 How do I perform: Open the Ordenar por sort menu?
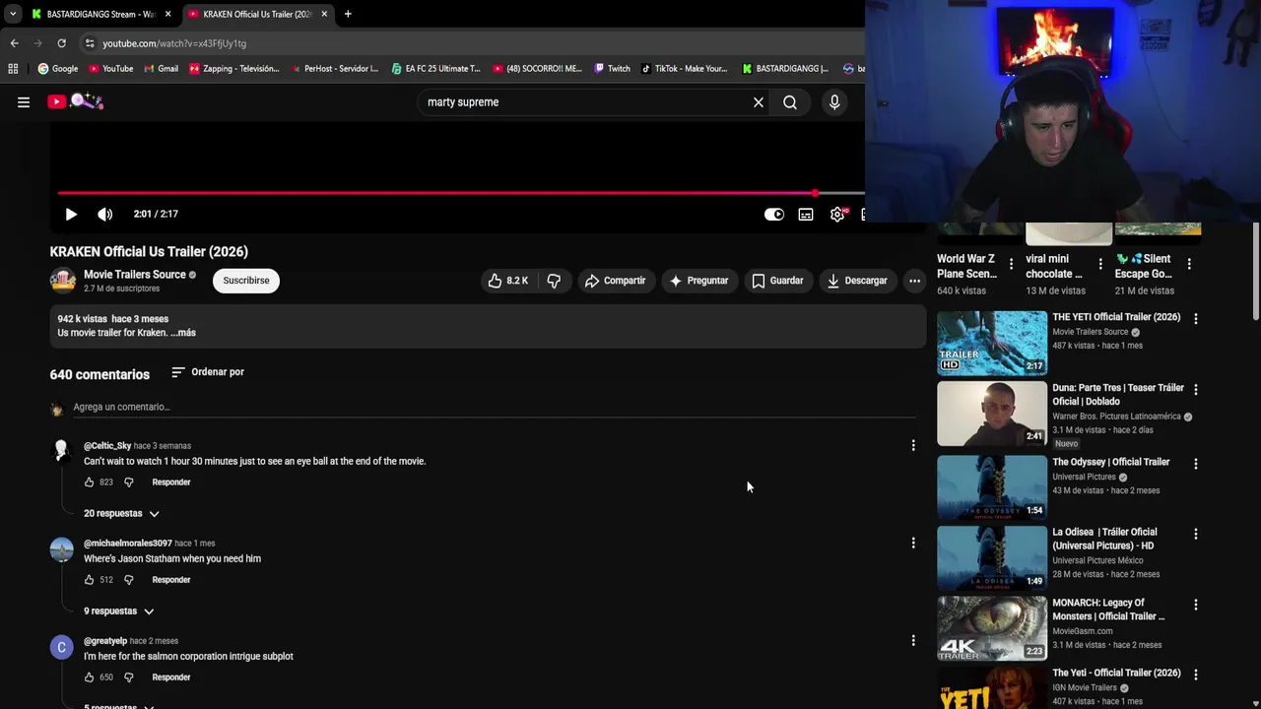[208, 372]
